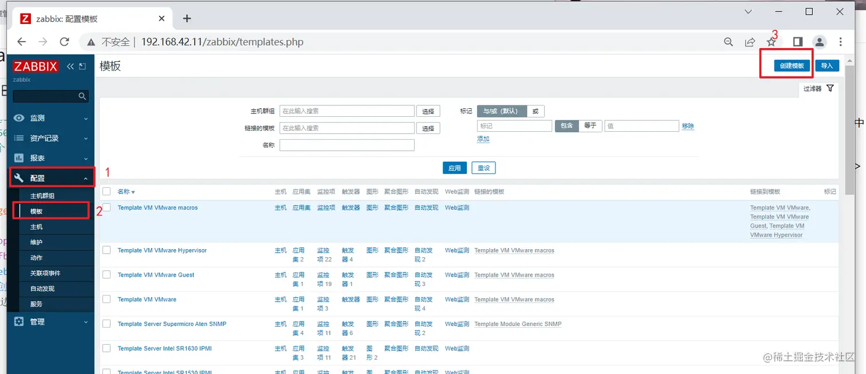Click the Zabbix logo in sidebar
The width and height of the screenshot is (866, 374).
tap(36, 66)
